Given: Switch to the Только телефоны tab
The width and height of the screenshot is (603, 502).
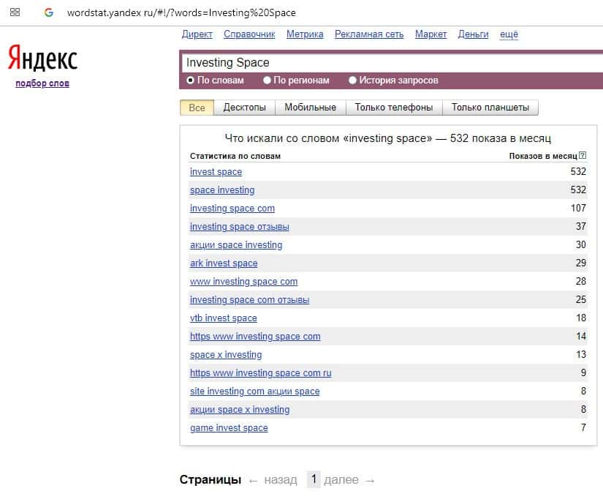Looking at the screenshot, I should pos(393,108).
